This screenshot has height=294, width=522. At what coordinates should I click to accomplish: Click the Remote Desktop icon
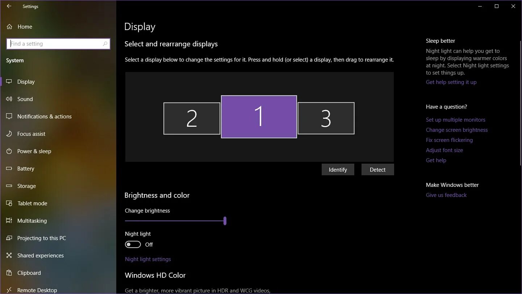tap(9, 290)
